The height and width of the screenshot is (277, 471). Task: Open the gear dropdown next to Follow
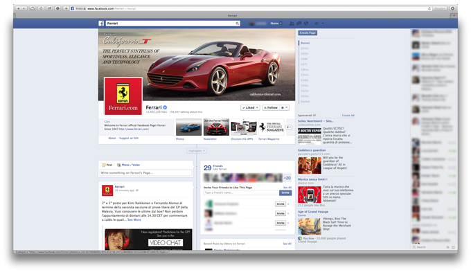click(285, 107)
